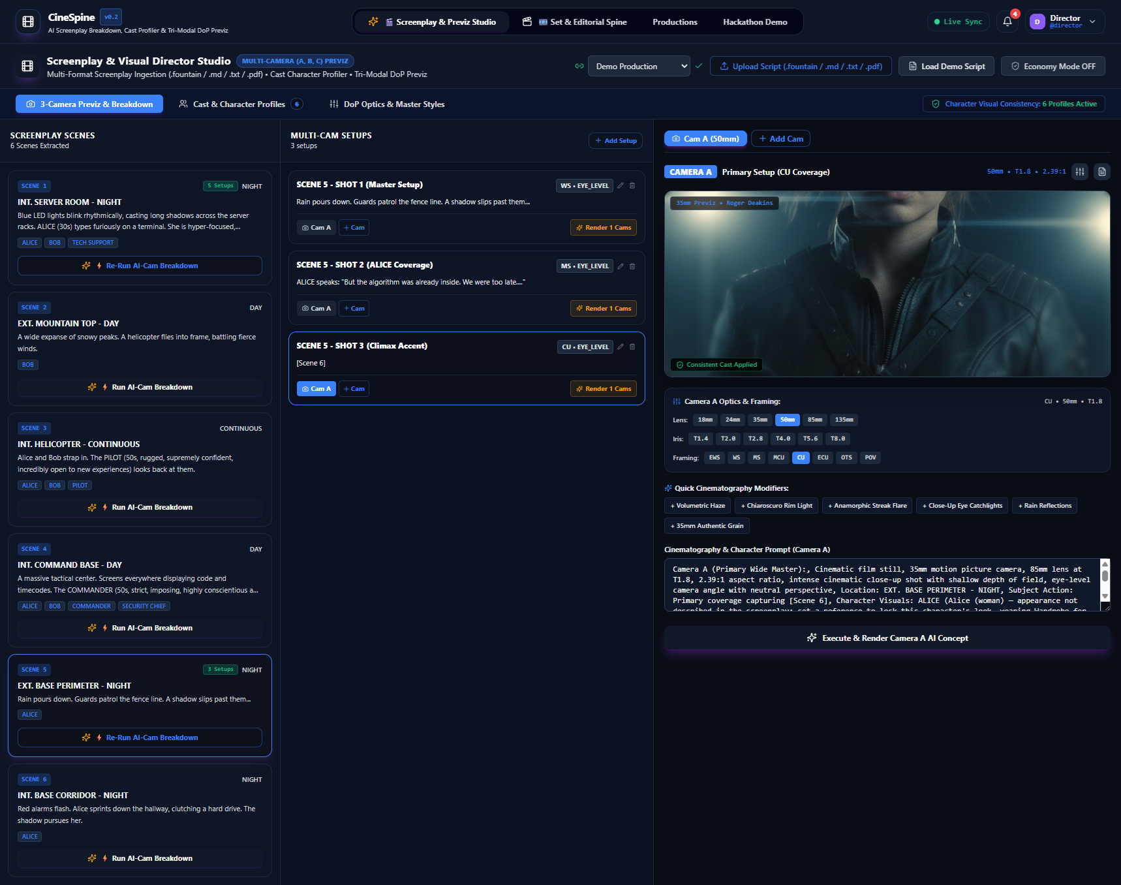Switch to Cast & Character Profiles tab
Image resolution: width=1121 pixels, height=885 pixels.
239,104
